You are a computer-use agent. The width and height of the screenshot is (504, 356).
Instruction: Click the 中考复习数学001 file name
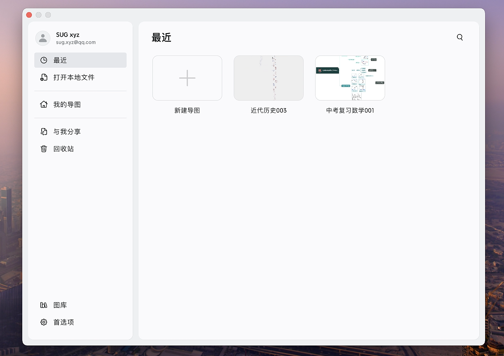[350, 111]
